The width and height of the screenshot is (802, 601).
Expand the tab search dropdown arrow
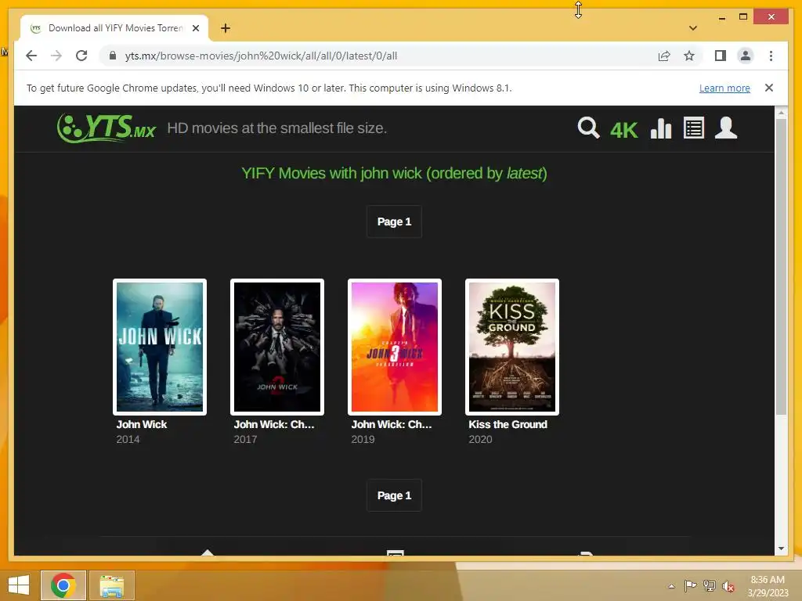pos(692,28)
